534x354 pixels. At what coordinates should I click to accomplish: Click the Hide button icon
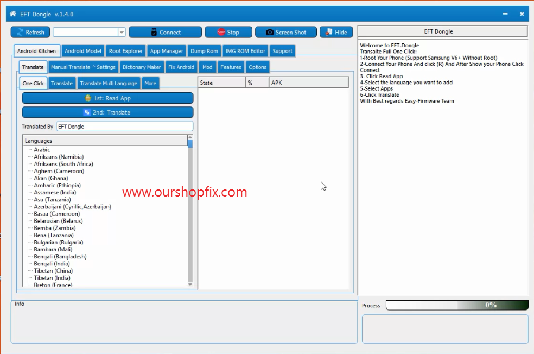tap(329, 32)
